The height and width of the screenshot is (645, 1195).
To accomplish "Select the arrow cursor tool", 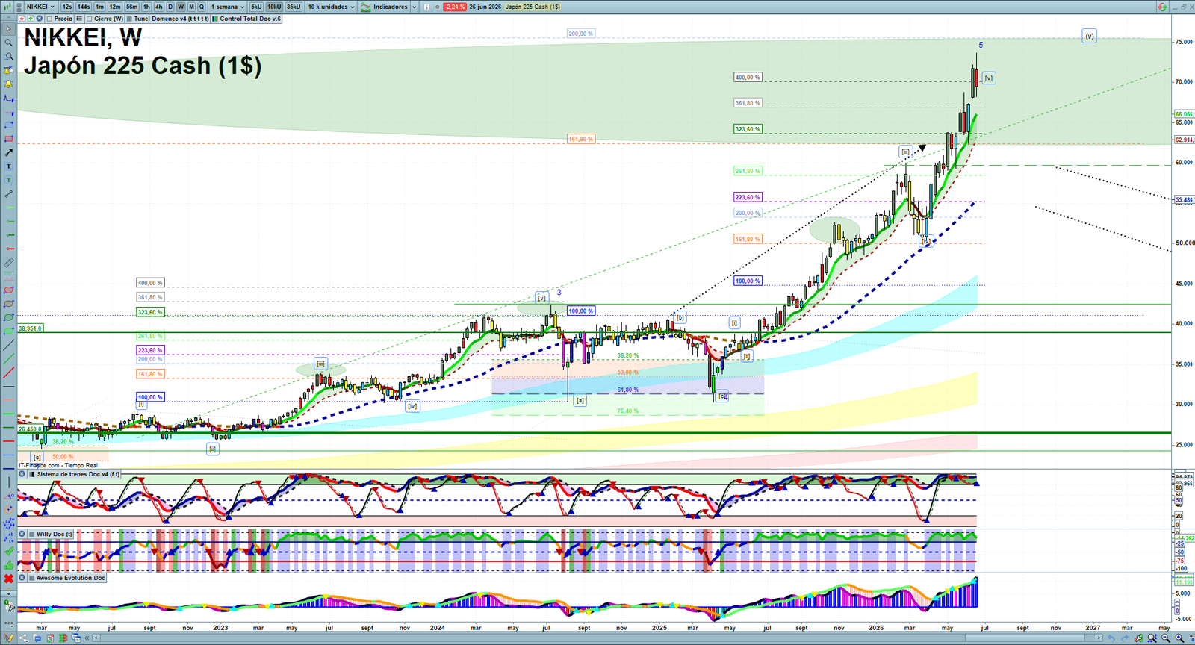I will coord(8,29).
